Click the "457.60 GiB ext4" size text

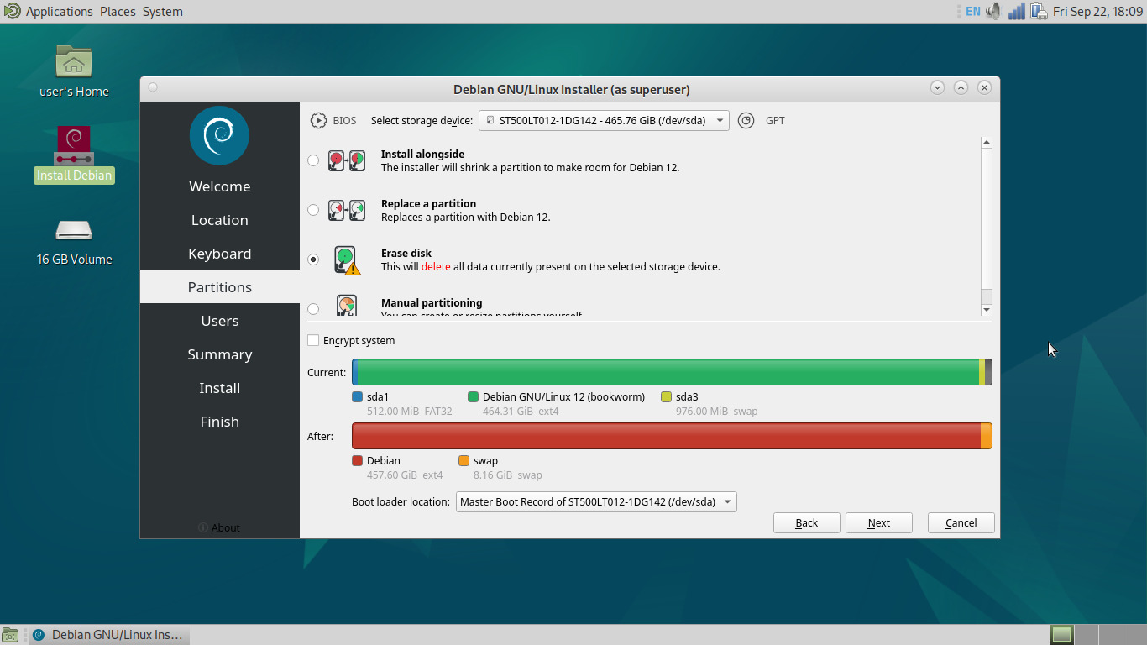coord(405,475)
